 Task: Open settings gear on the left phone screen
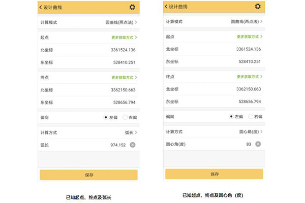(132, 7)
